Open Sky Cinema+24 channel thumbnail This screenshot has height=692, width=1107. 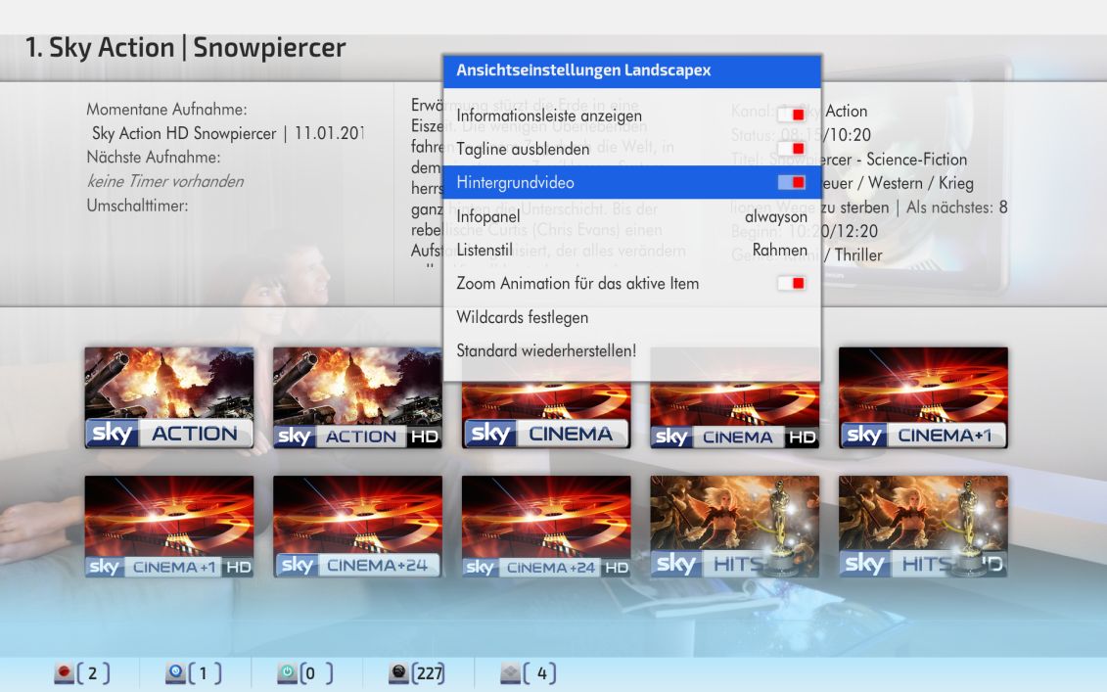358,526
